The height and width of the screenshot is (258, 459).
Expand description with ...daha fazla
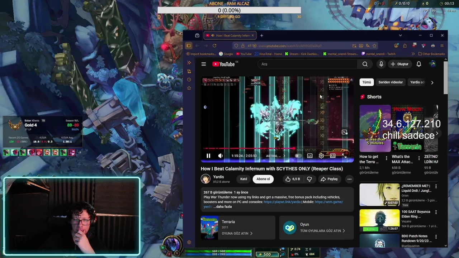point(223,207)
